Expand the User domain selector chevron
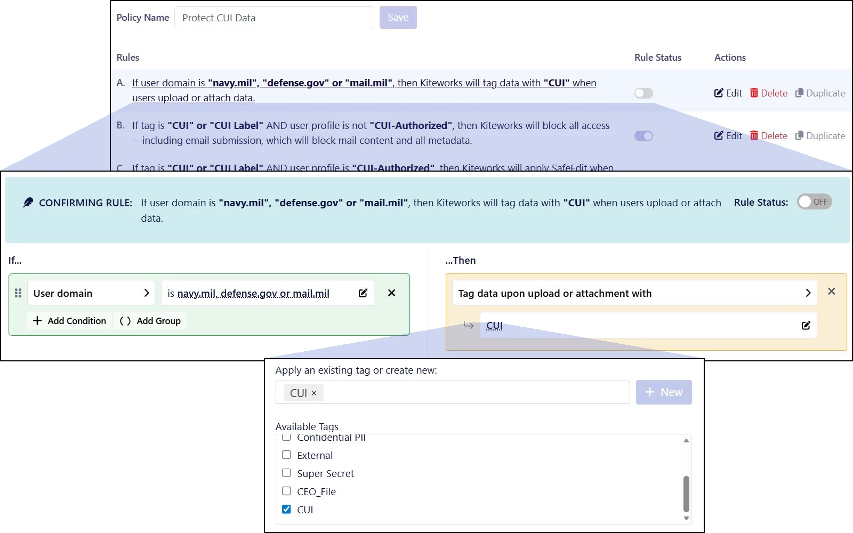Image resolution: width=853 pixels, height=533 pixels. [147, 293]
